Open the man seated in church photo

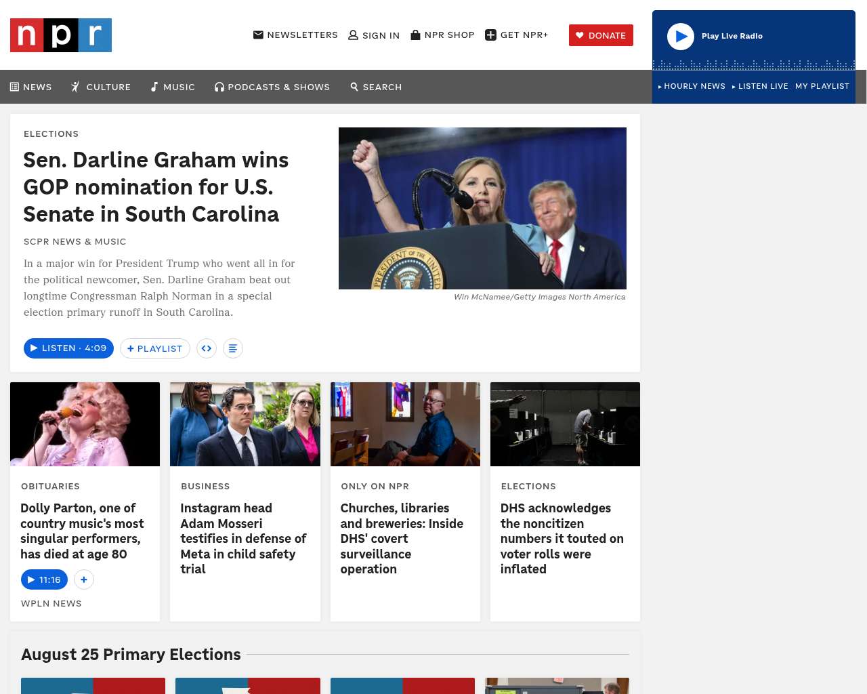point(405,424)
